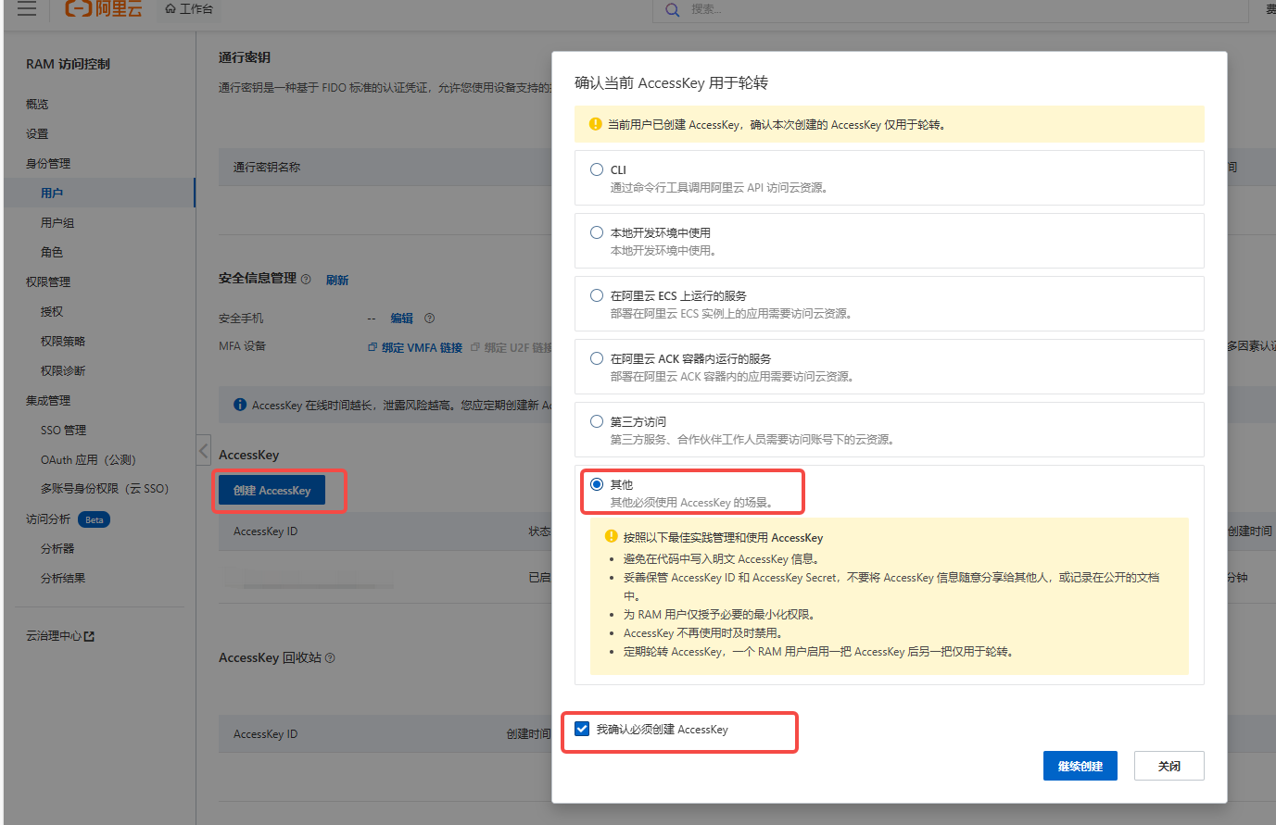Choose 第三方访问 radio option
1276x825 pixels.
point(597,421)
